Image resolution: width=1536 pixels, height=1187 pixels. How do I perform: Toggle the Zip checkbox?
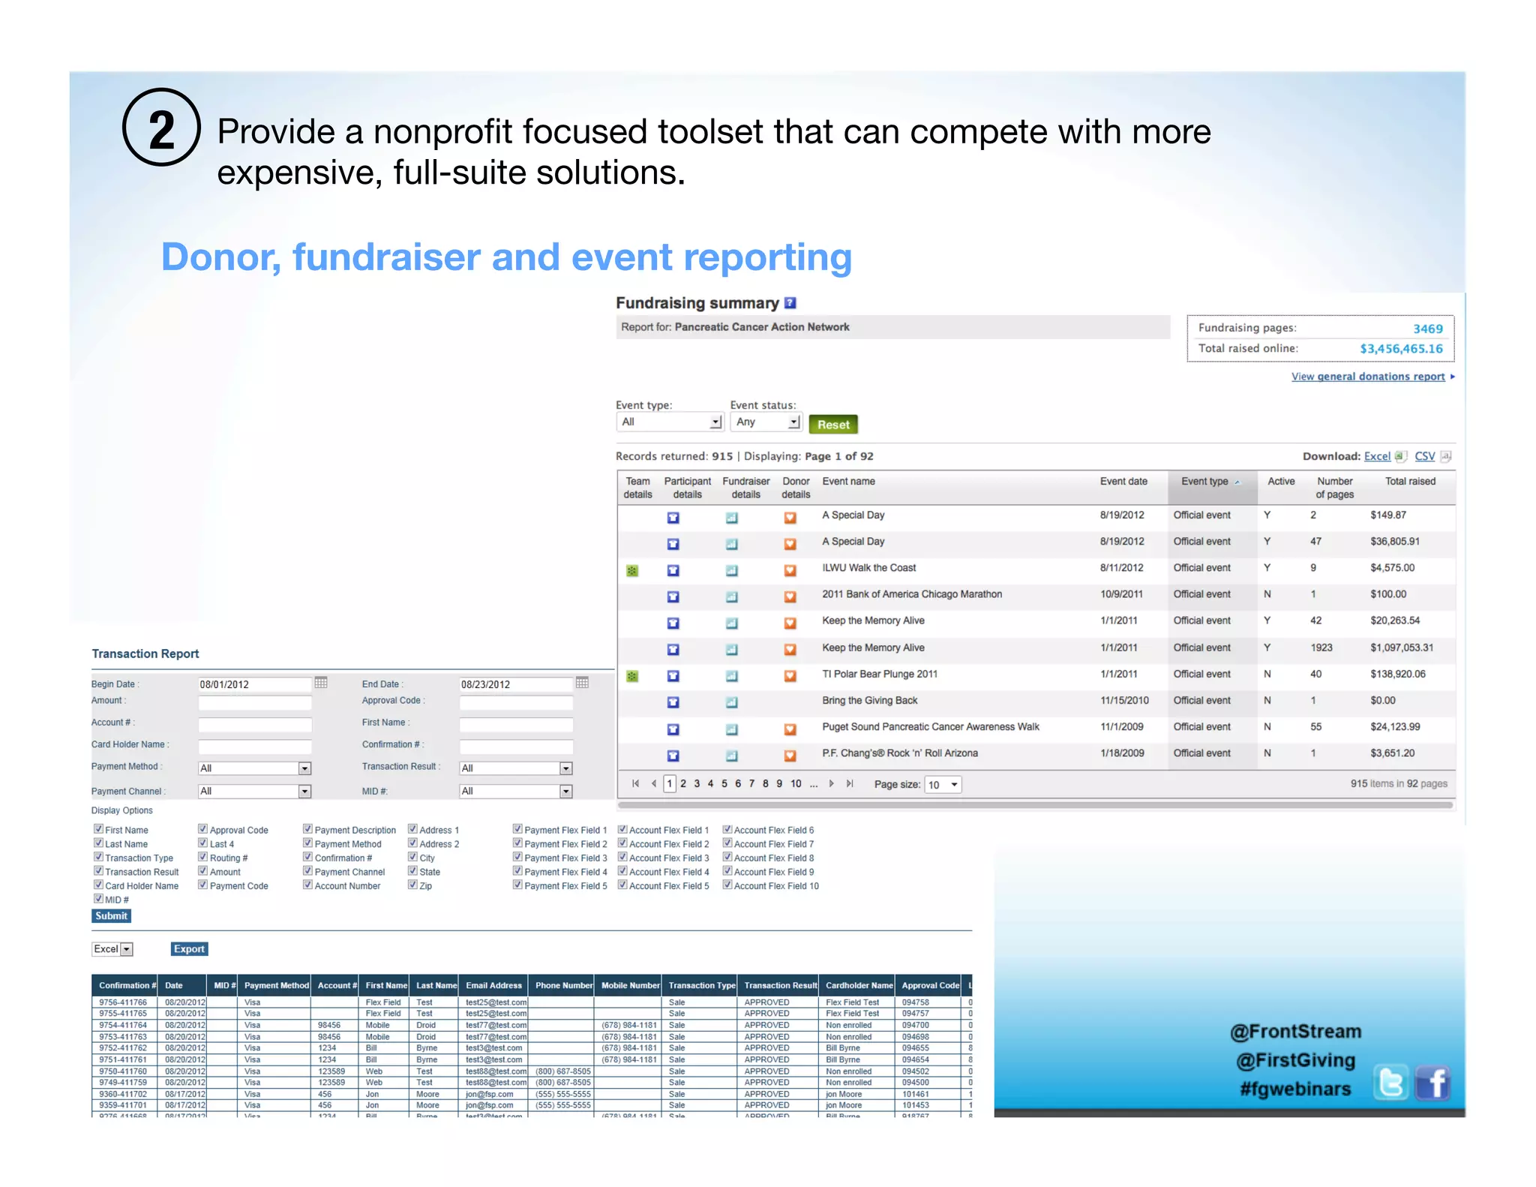click(412, 885)
